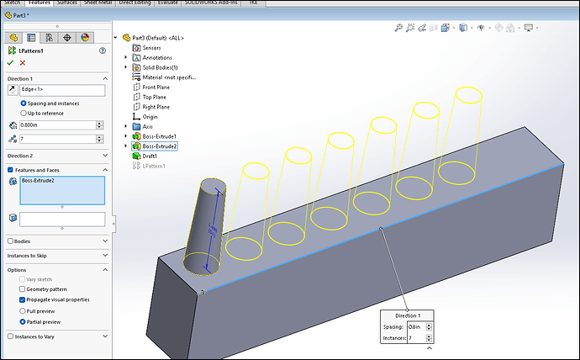580x360 pixels.
Task: Select Boss-Extrude2 in the feature tree
Action: pyautogui.click(x=160, y=146)
